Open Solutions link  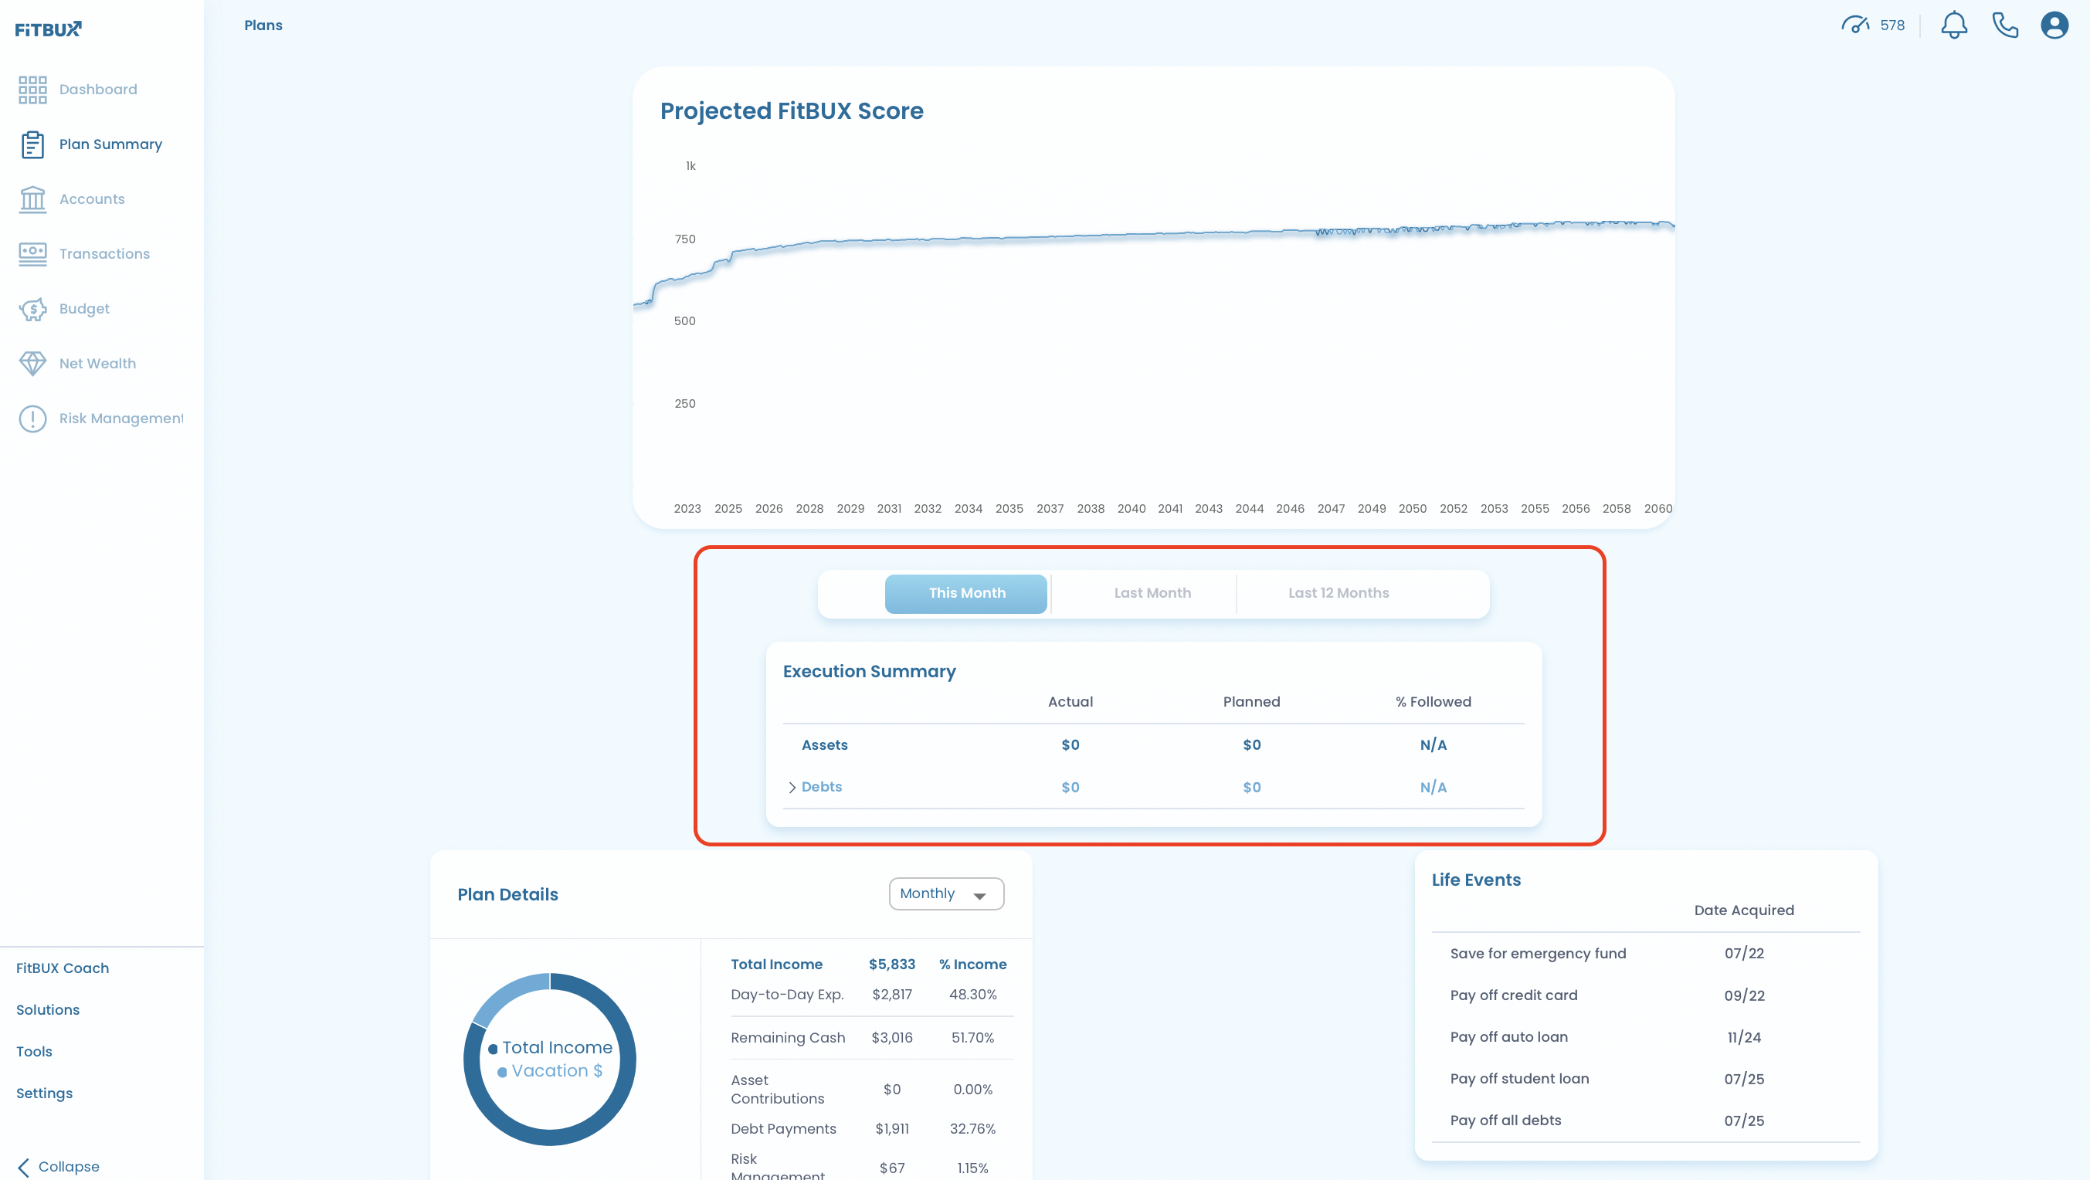click(x=48, y=1011)
